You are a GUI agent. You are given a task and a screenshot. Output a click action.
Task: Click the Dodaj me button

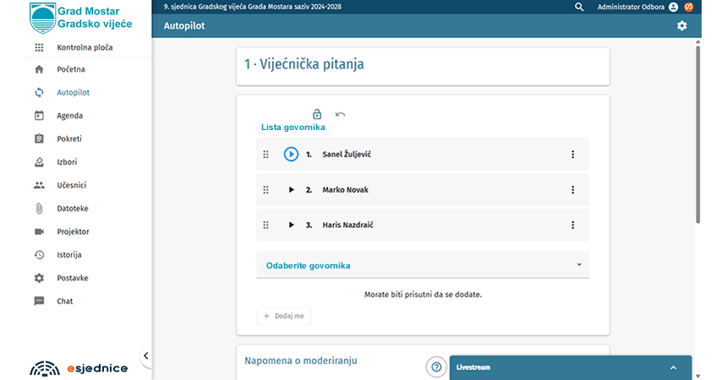[x=284, y=316]
